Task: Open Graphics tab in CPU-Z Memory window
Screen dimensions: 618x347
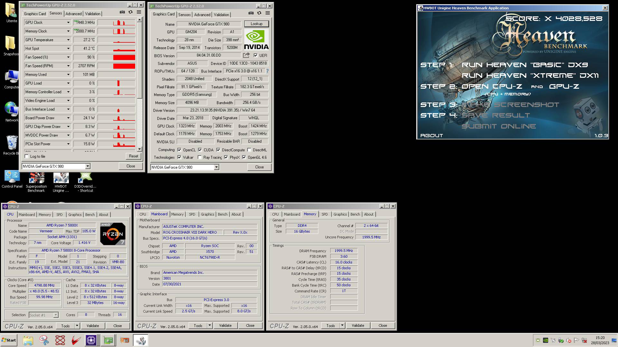Action: (x=340, y=214)
